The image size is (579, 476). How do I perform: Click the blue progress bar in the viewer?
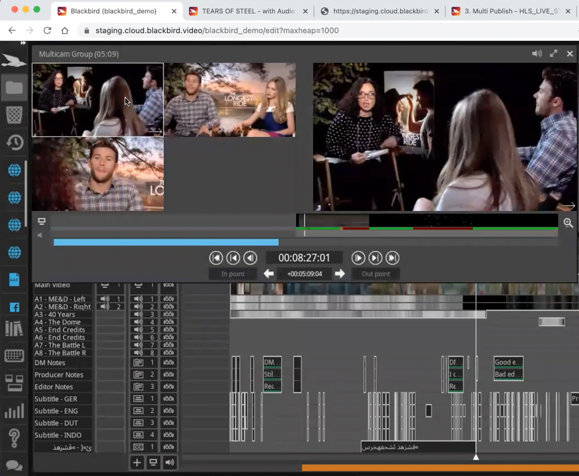click(x=166, y=242)
